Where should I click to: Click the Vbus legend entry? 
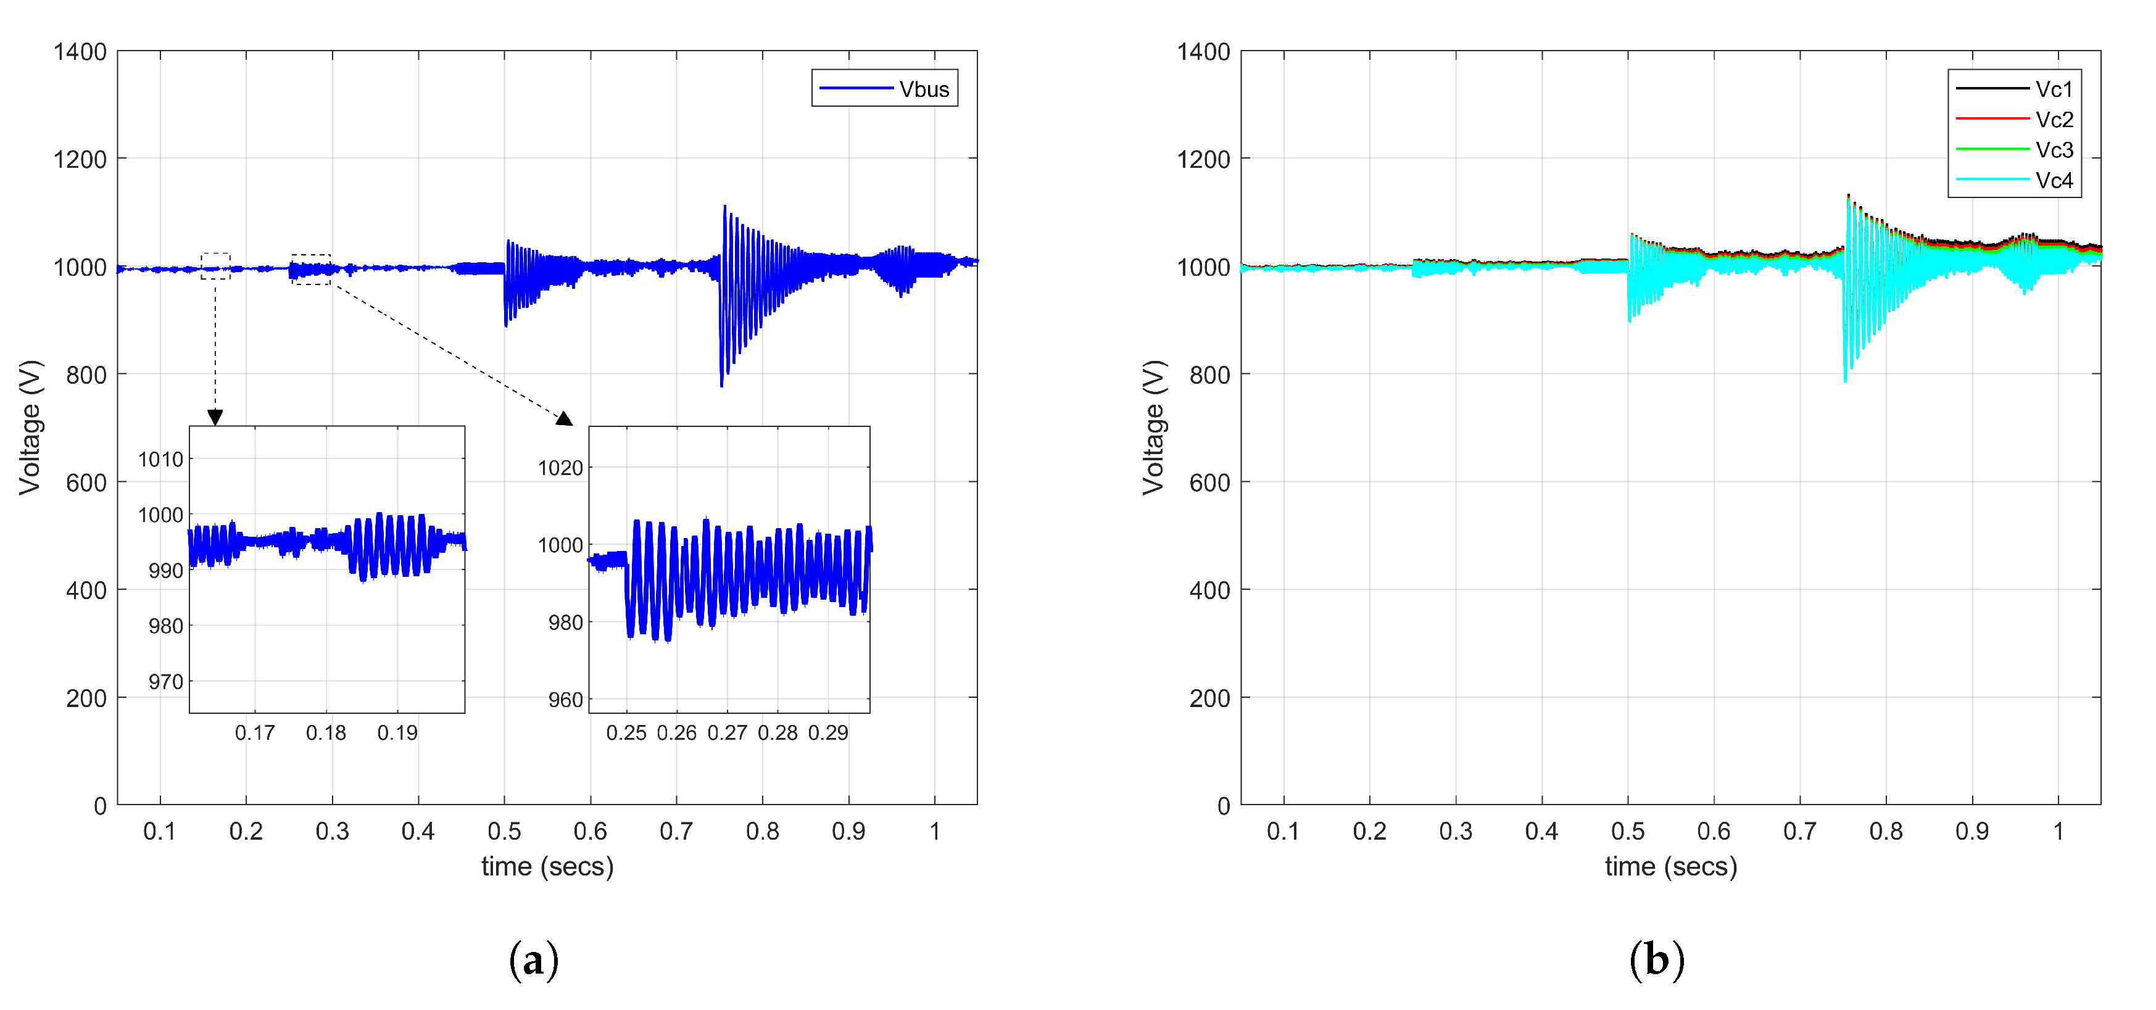(923, 89)
